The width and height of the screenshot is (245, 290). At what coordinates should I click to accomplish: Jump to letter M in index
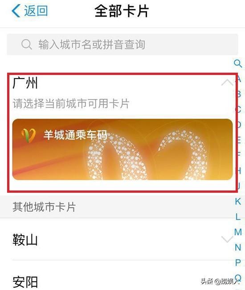pos(238,232)
